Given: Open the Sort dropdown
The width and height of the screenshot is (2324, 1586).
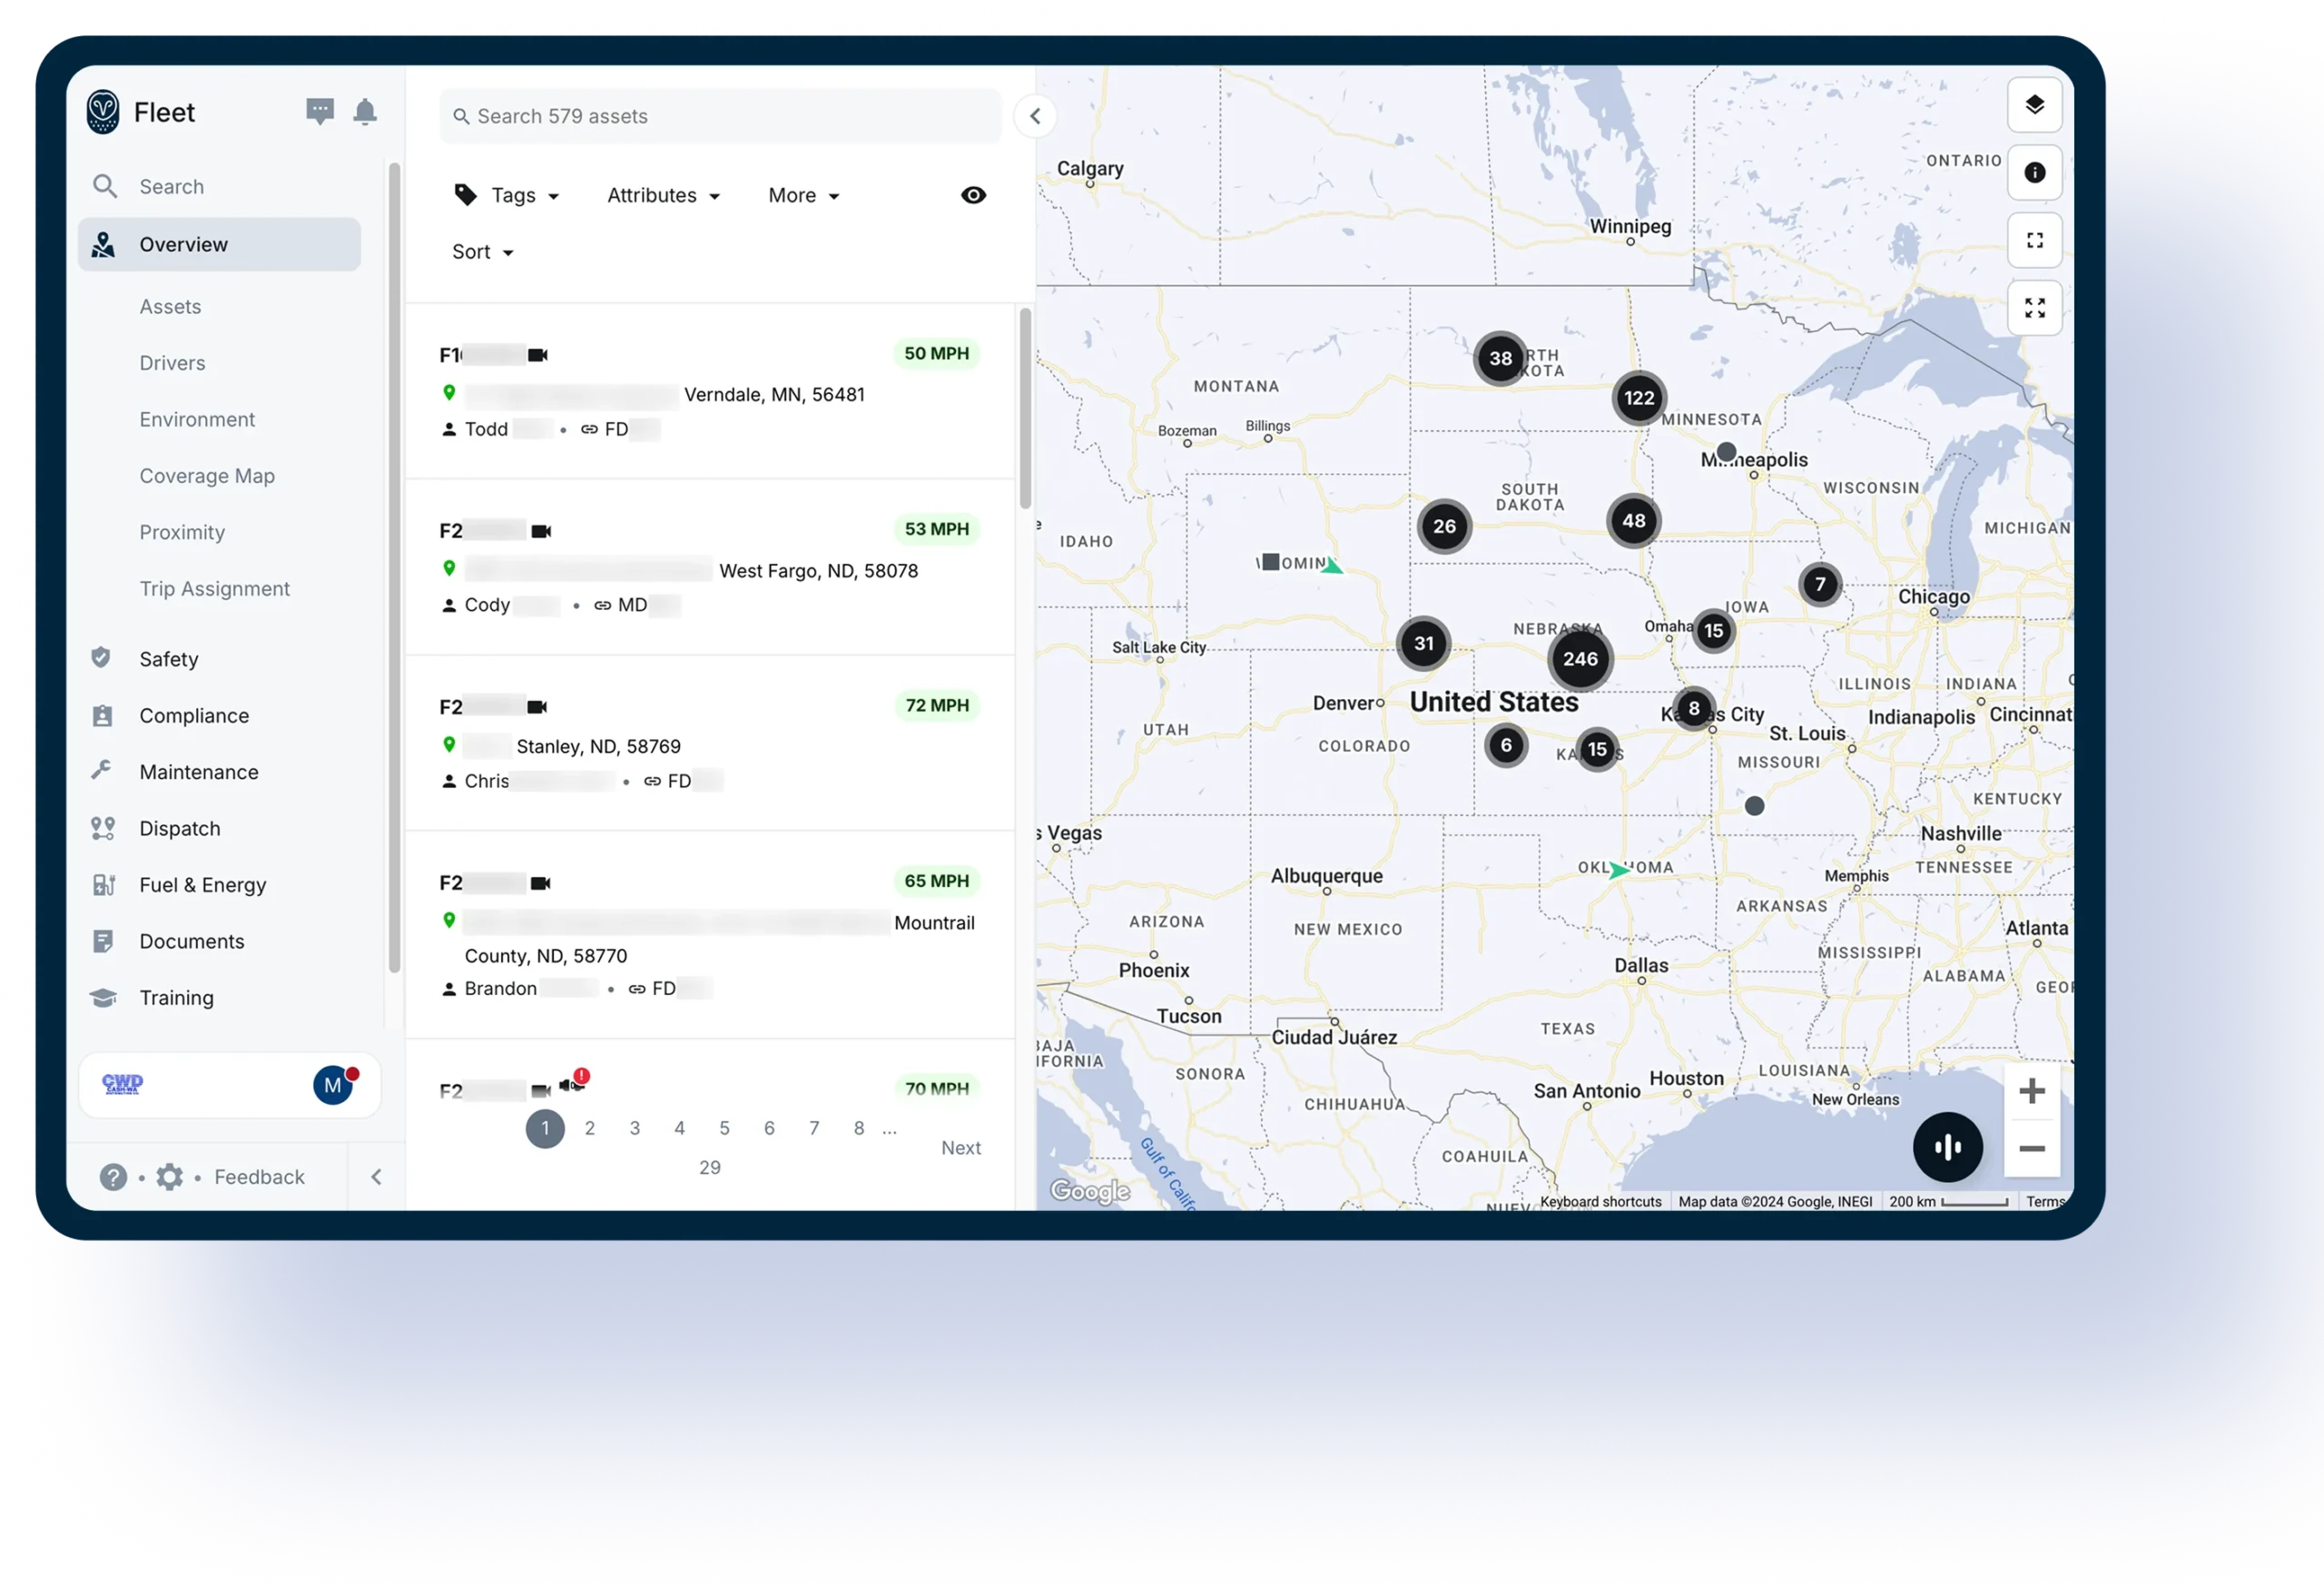Looking at the screenshot, I should 483,252.
